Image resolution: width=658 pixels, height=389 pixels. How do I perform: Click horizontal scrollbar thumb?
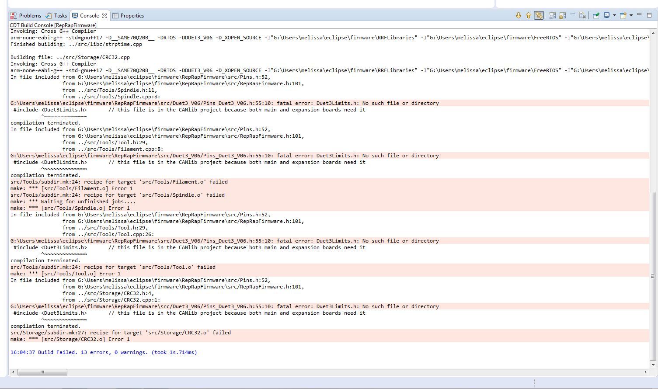(42, 372)
